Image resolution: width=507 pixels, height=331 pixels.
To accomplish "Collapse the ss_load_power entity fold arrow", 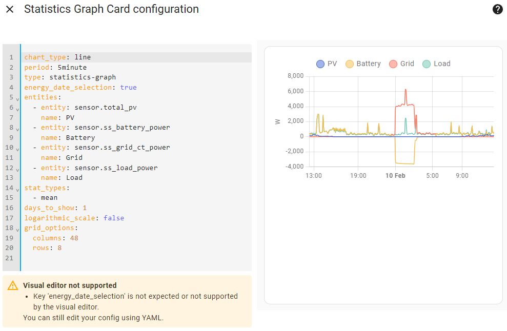I will click(x=17, y=170).
